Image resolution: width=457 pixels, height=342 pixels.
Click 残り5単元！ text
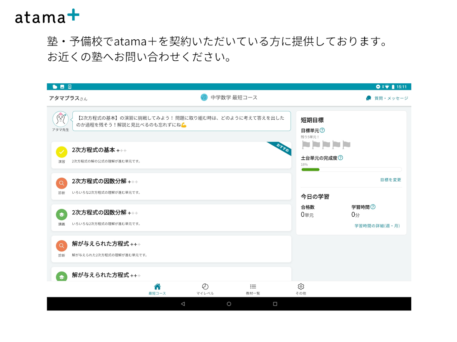310,137
